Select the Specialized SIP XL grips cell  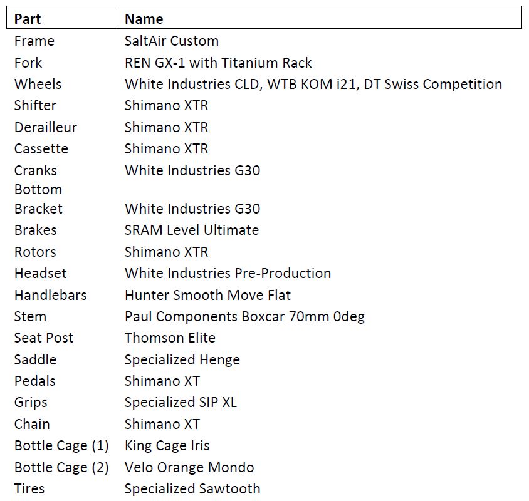tap(181, 402)
